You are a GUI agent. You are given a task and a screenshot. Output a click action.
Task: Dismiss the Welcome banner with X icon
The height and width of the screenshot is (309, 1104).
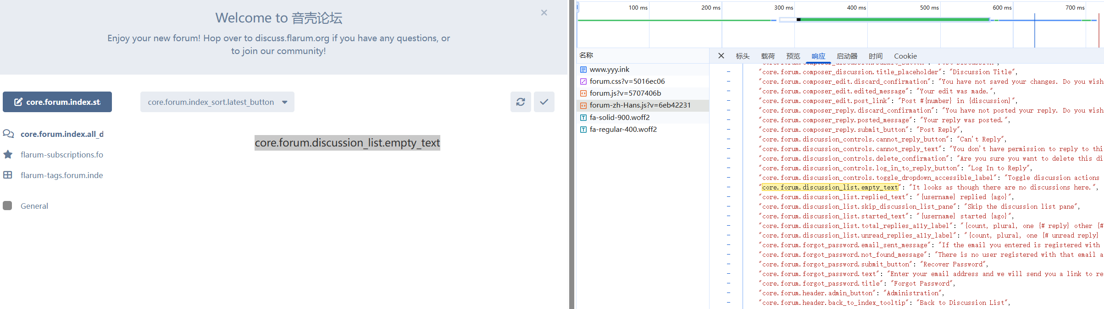pyautogui.click(x=544, y=13)
